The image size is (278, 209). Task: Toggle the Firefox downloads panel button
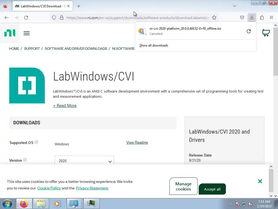[252, 17]
